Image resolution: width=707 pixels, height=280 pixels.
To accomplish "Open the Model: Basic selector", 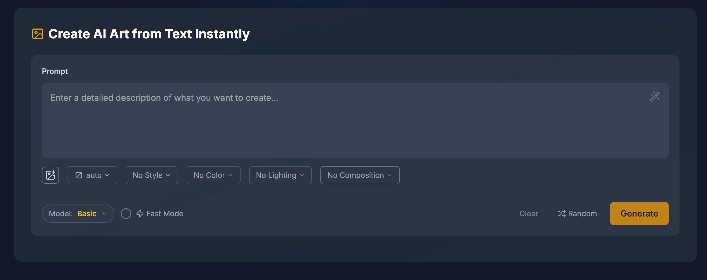I will [78, 214].
